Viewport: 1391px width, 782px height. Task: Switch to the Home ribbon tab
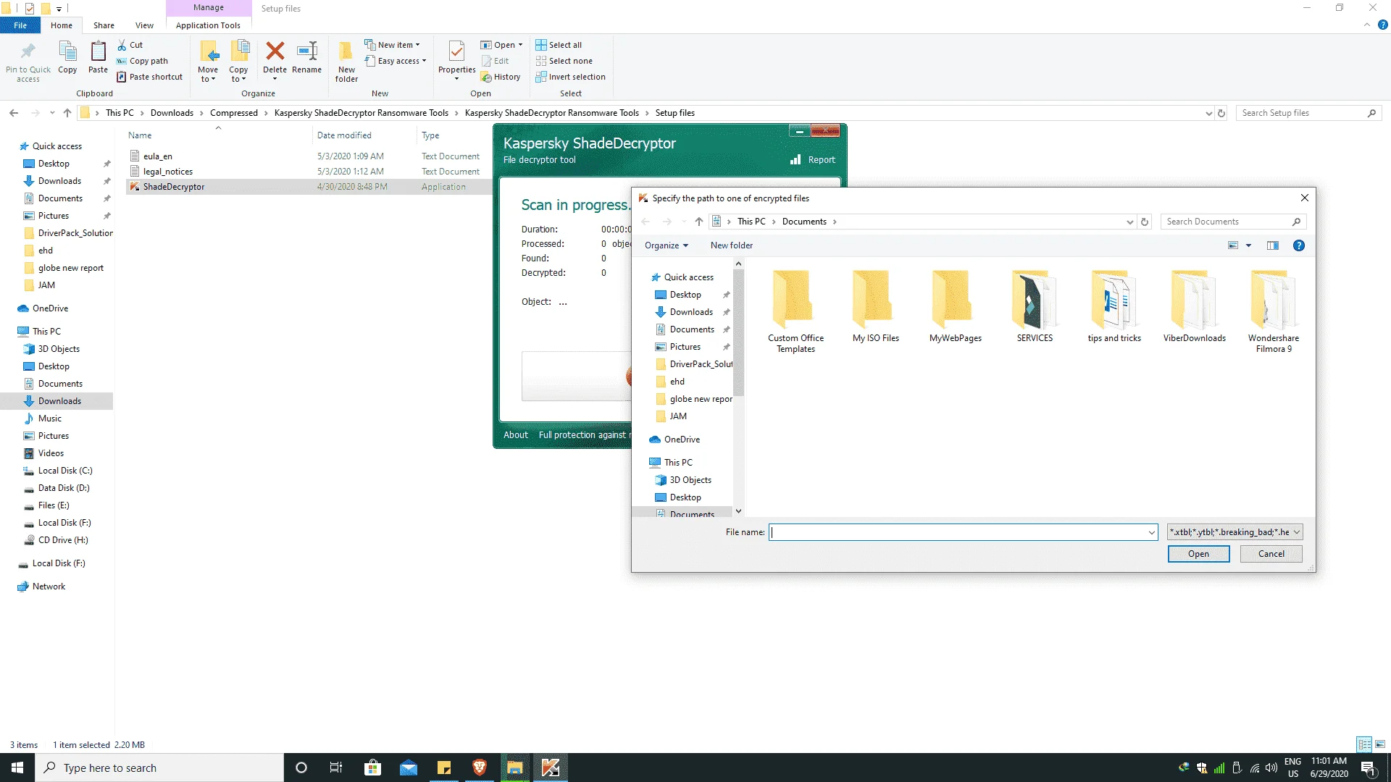coord(62,25)
